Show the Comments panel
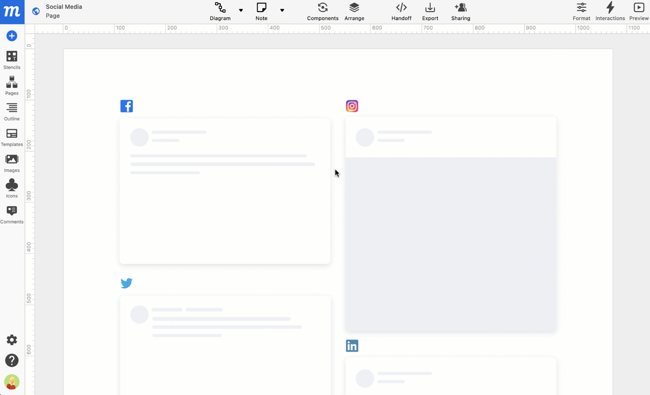This screenshot has width=650, height=395. (12, 215)
